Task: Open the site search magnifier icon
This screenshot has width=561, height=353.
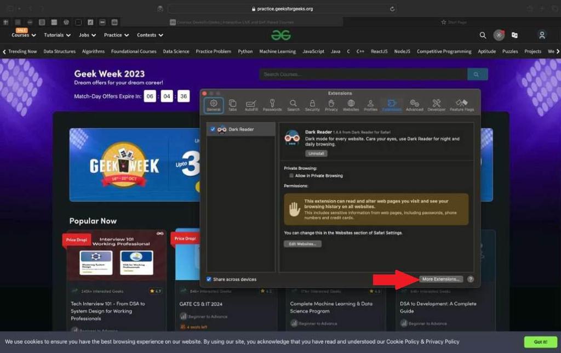Action: (x=483, y=35)
